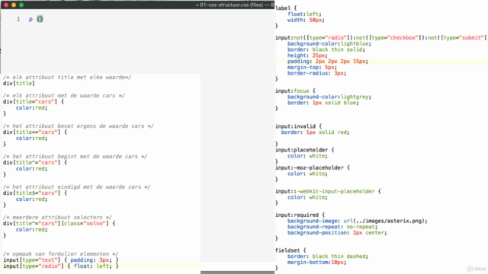This screenshot has height=274, width=488.
Task: Click 'background-color:lightgrey;' declaration
Action: coord(329,97)
